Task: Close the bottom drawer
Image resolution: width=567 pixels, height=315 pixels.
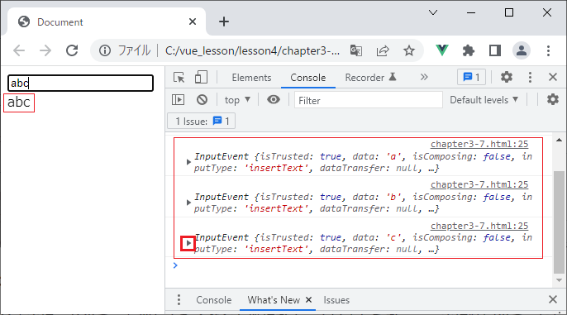Action: point(553,299)
